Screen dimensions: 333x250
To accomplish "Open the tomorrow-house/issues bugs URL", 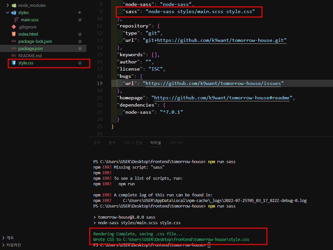I will tap(213, 83).
